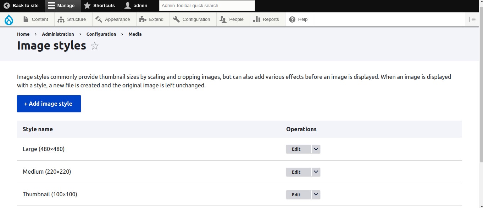Toggle toolbar orientation with the collapse arrow
Screen dimensions: 483x208
tap(472, 19)
